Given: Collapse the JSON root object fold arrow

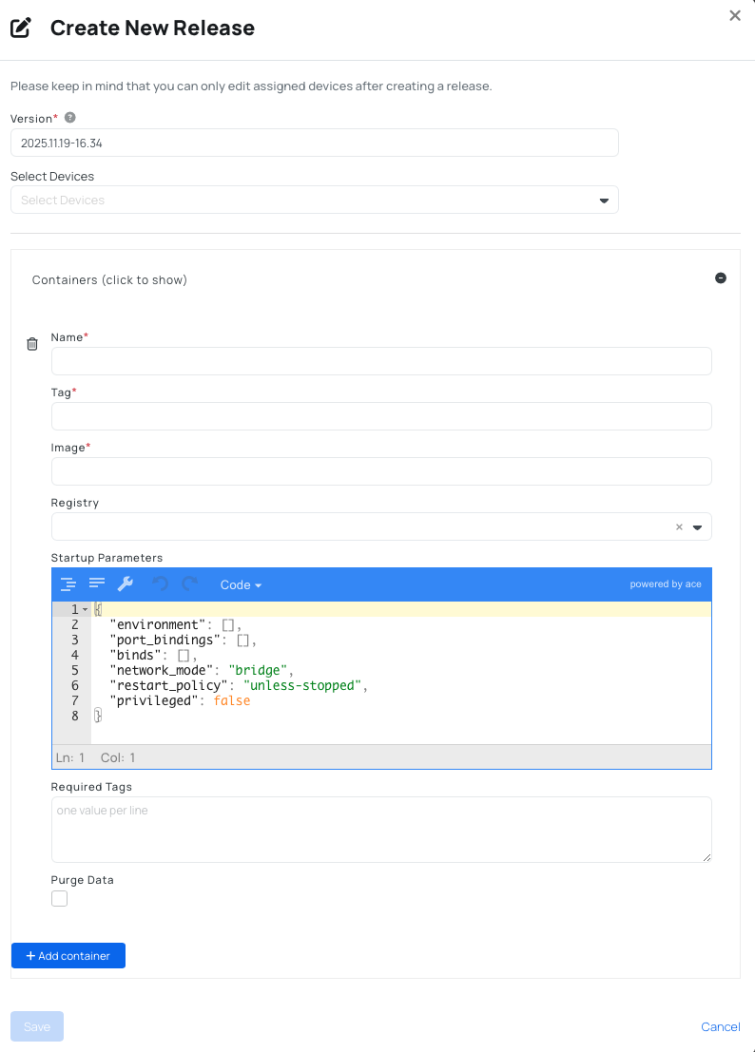Looking at the screenshot, I should 84,608.
